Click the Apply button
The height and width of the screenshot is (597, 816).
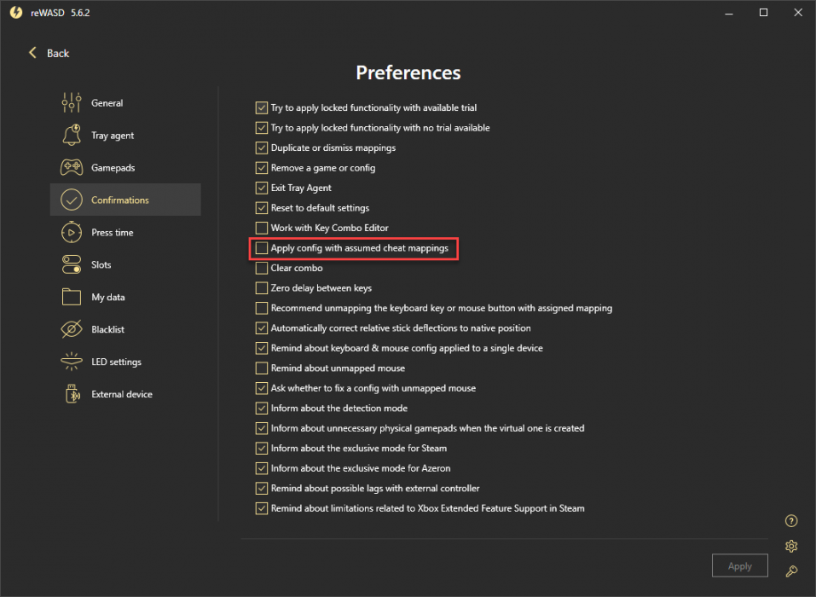(739, 565)
